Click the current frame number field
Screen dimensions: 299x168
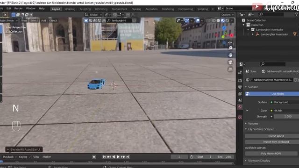tap(179, 157)
